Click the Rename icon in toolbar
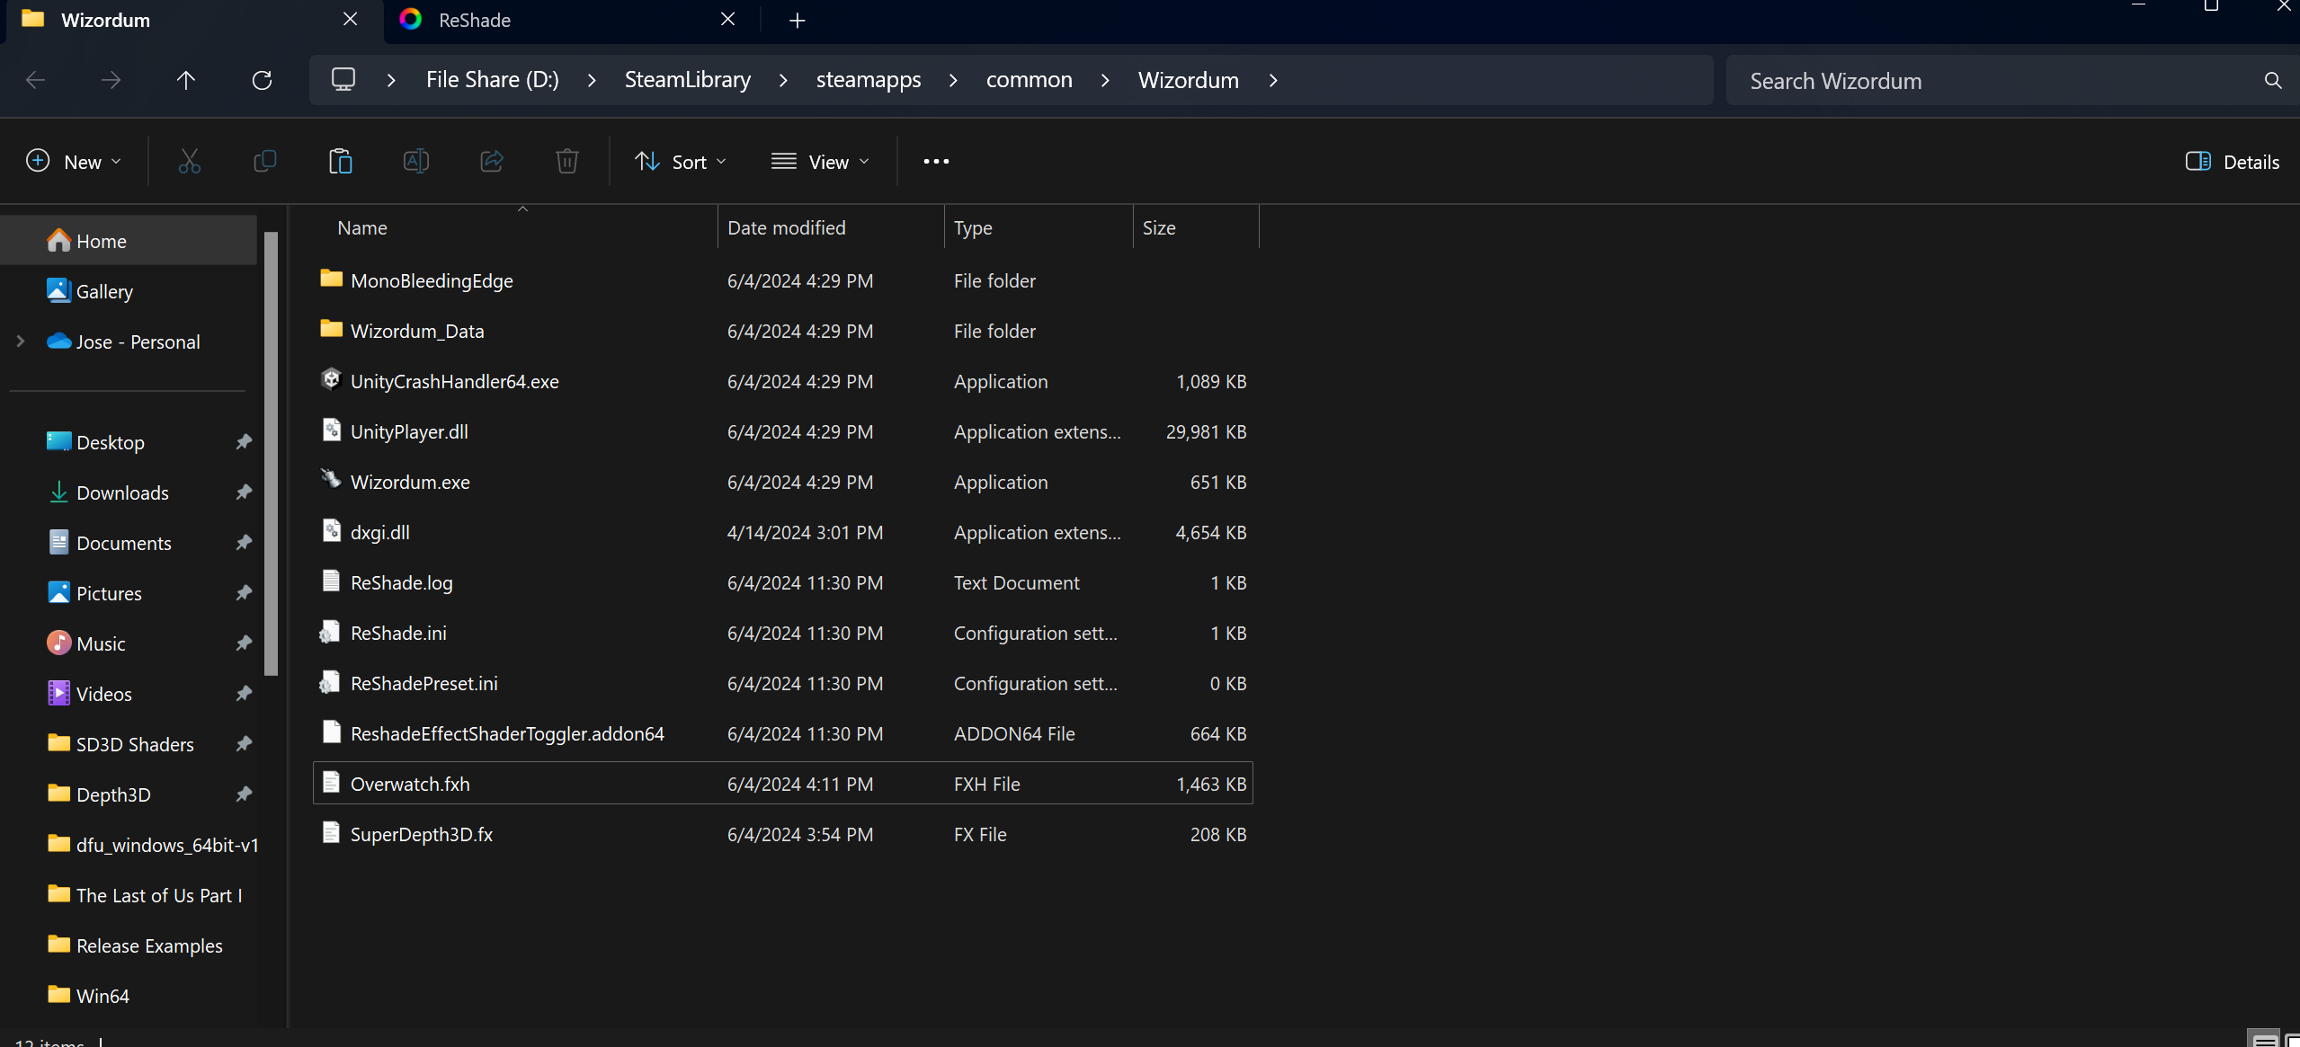The image size is (2300, 1047). point(415,162)
